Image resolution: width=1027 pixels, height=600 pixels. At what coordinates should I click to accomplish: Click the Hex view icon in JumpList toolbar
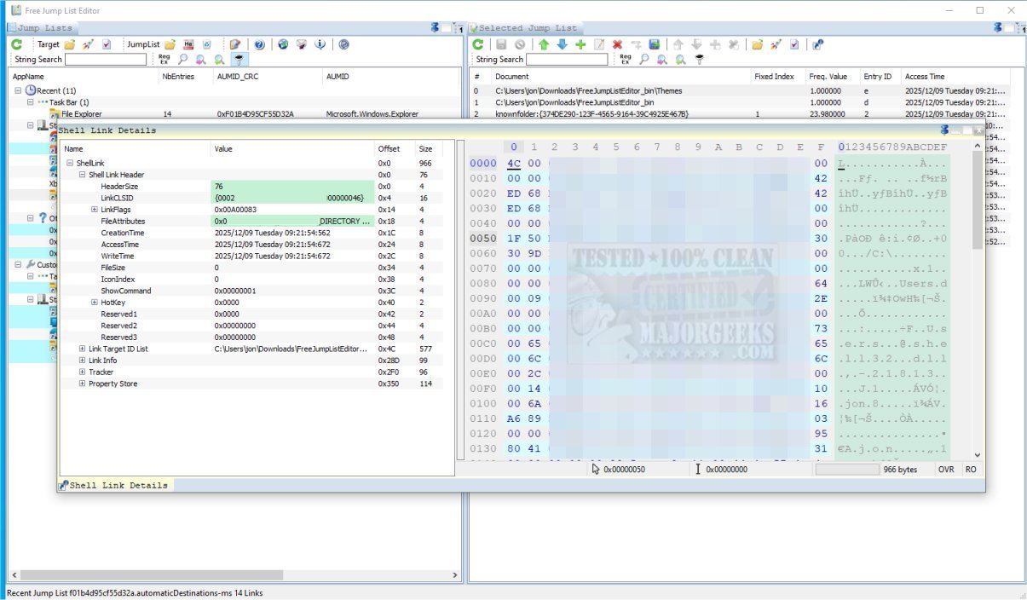coord(188,44)
